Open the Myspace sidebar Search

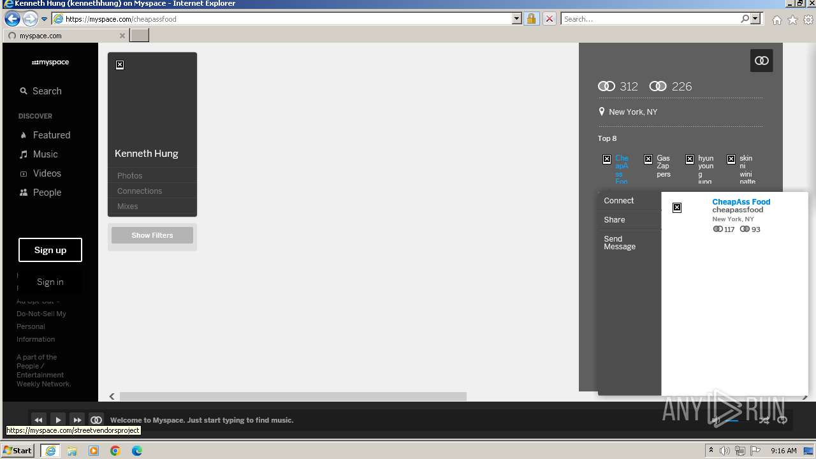tap(41, 91)
